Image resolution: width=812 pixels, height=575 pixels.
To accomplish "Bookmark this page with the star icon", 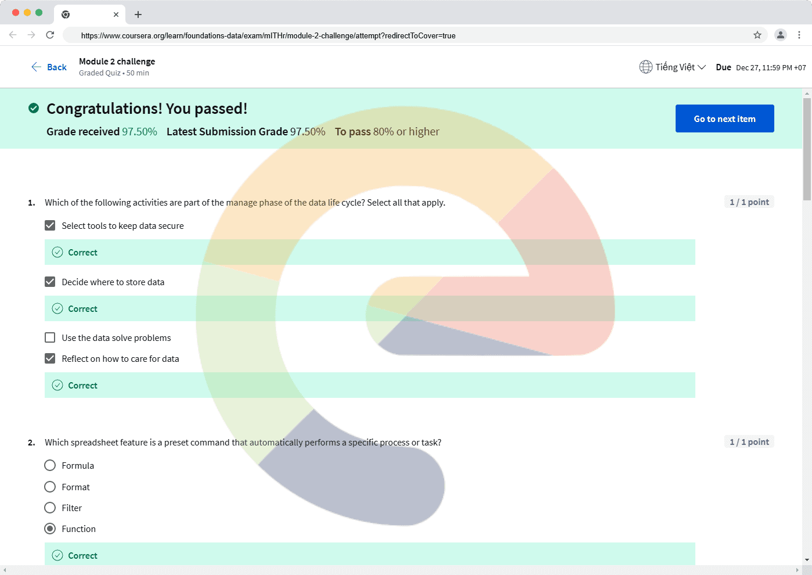I will (x=757, y=35).
